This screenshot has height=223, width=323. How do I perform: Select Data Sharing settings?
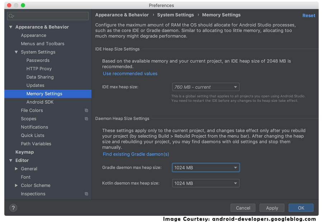pyautogui.click(x=40, y=77)
